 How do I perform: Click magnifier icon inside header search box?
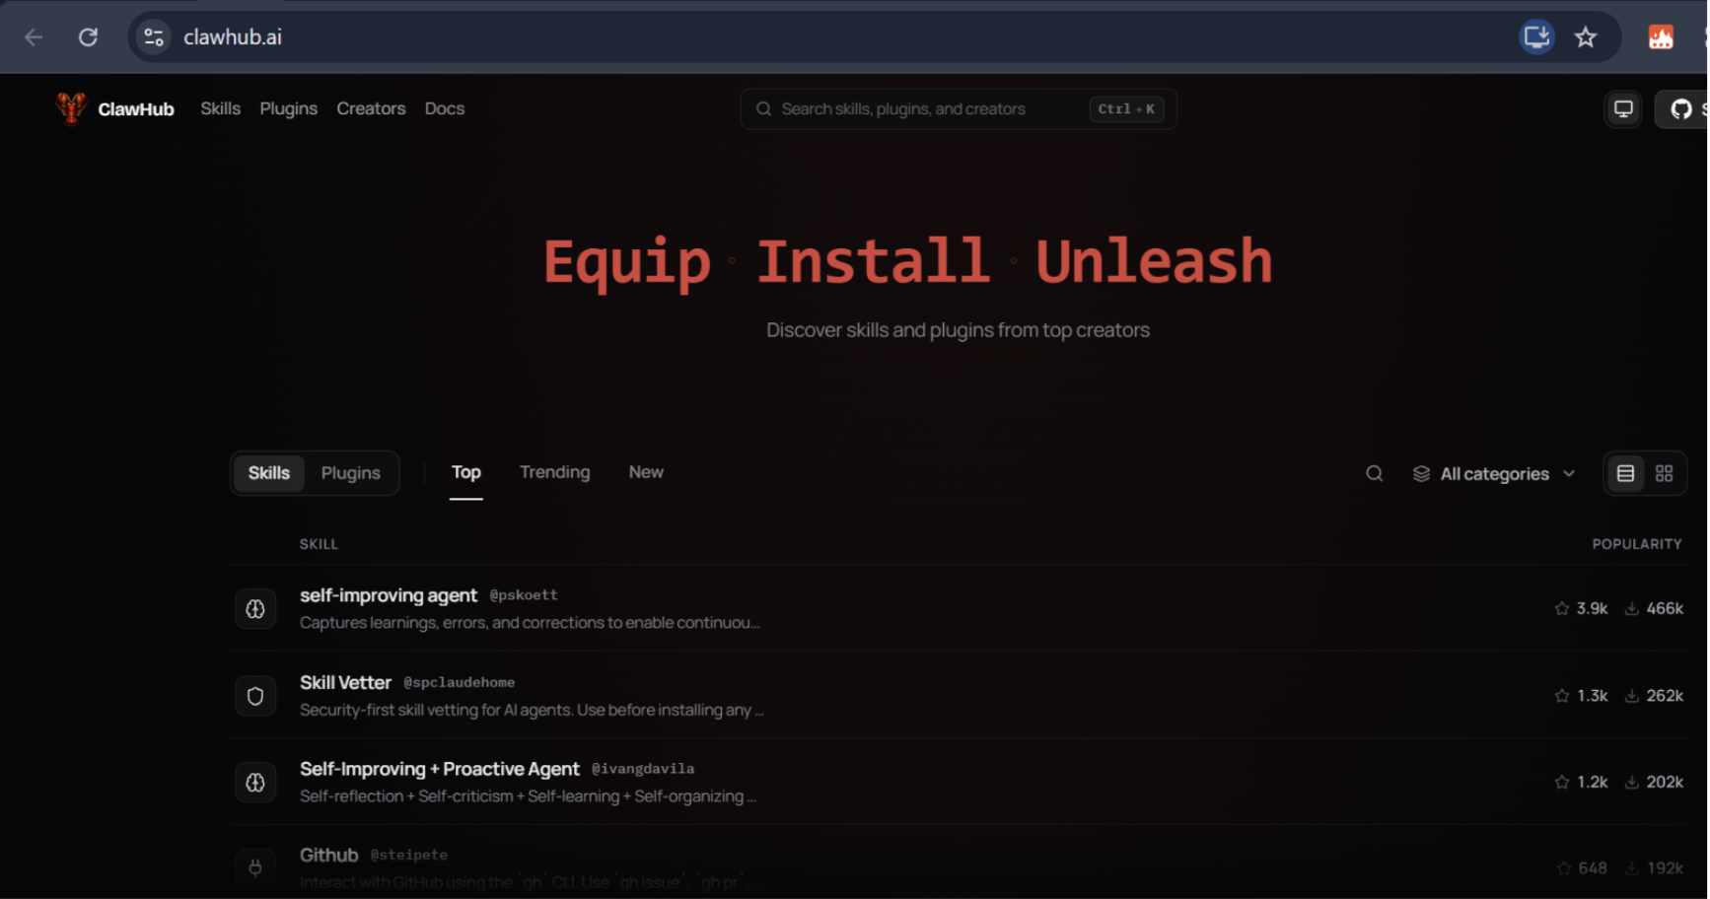(x=763, y=109)
